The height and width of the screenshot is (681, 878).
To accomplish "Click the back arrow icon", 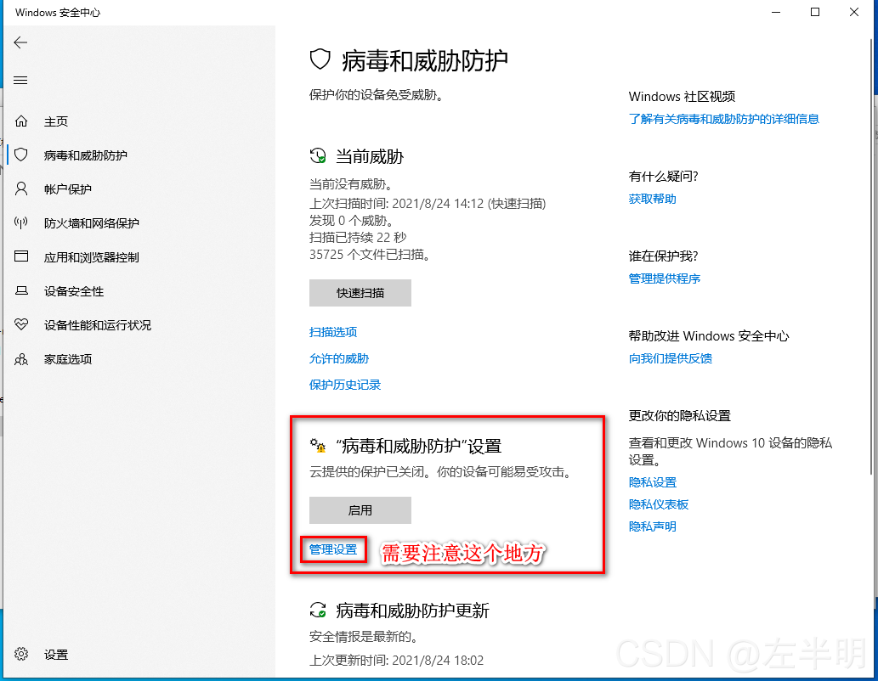I will 20,42.
